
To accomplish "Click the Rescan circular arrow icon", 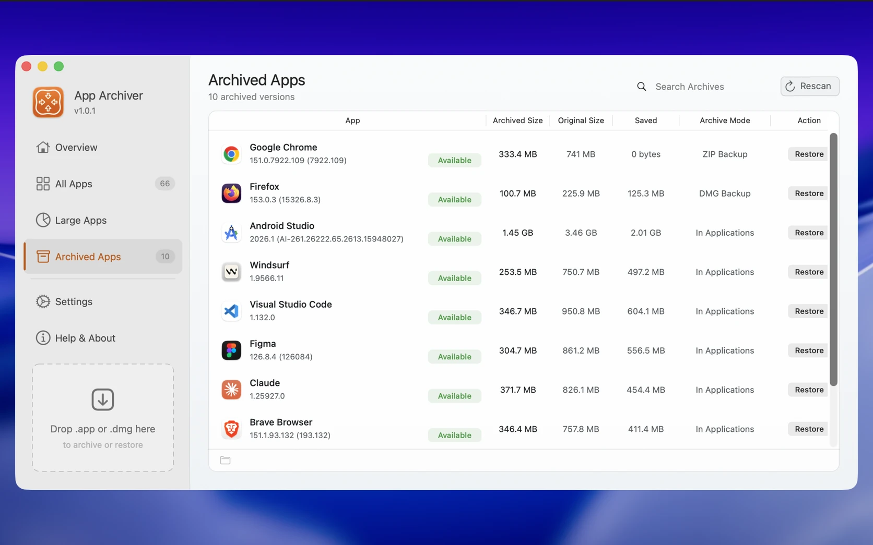I will 790,87.
